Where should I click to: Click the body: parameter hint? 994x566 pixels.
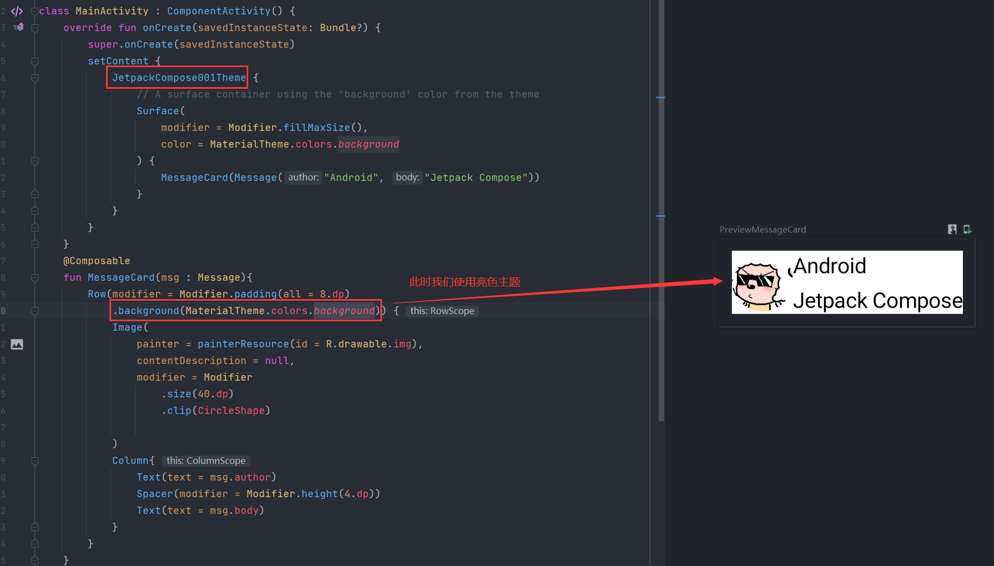[407, 177]
